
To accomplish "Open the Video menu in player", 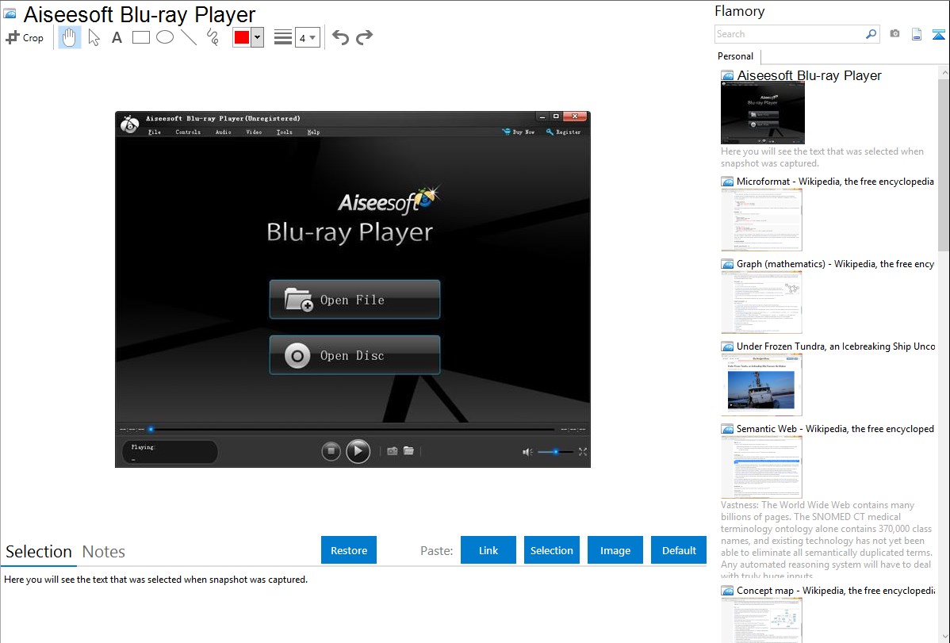I will (x=254, y=132).
